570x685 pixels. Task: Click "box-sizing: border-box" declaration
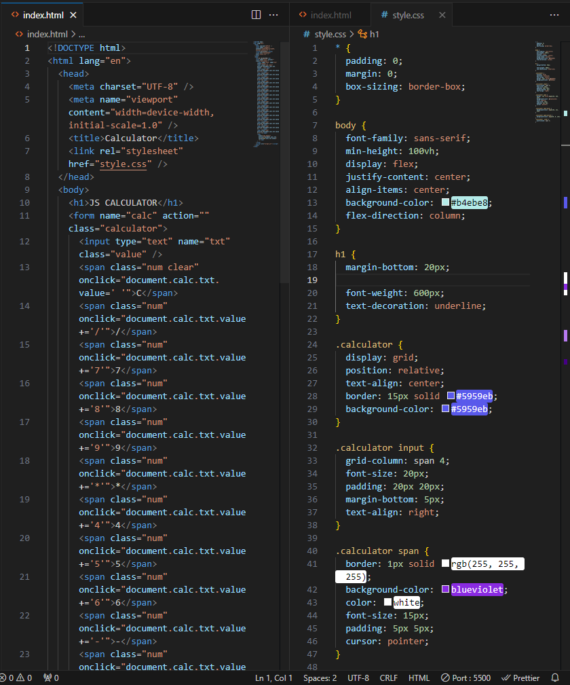[x=405, y=86]
